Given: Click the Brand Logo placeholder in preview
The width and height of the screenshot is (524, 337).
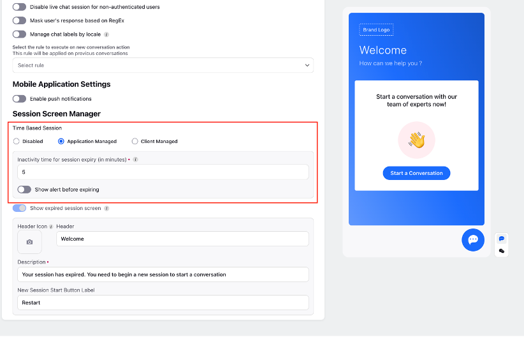Looking at the screenshot, I should 376,30.
